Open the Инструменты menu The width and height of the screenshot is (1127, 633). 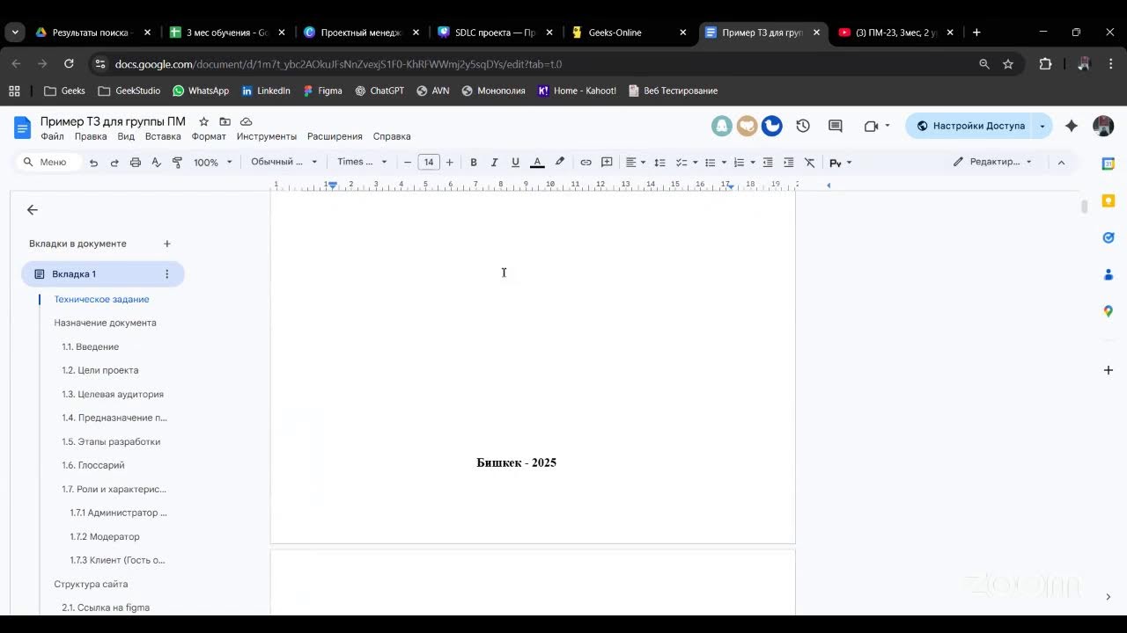(x=267, y=136)
